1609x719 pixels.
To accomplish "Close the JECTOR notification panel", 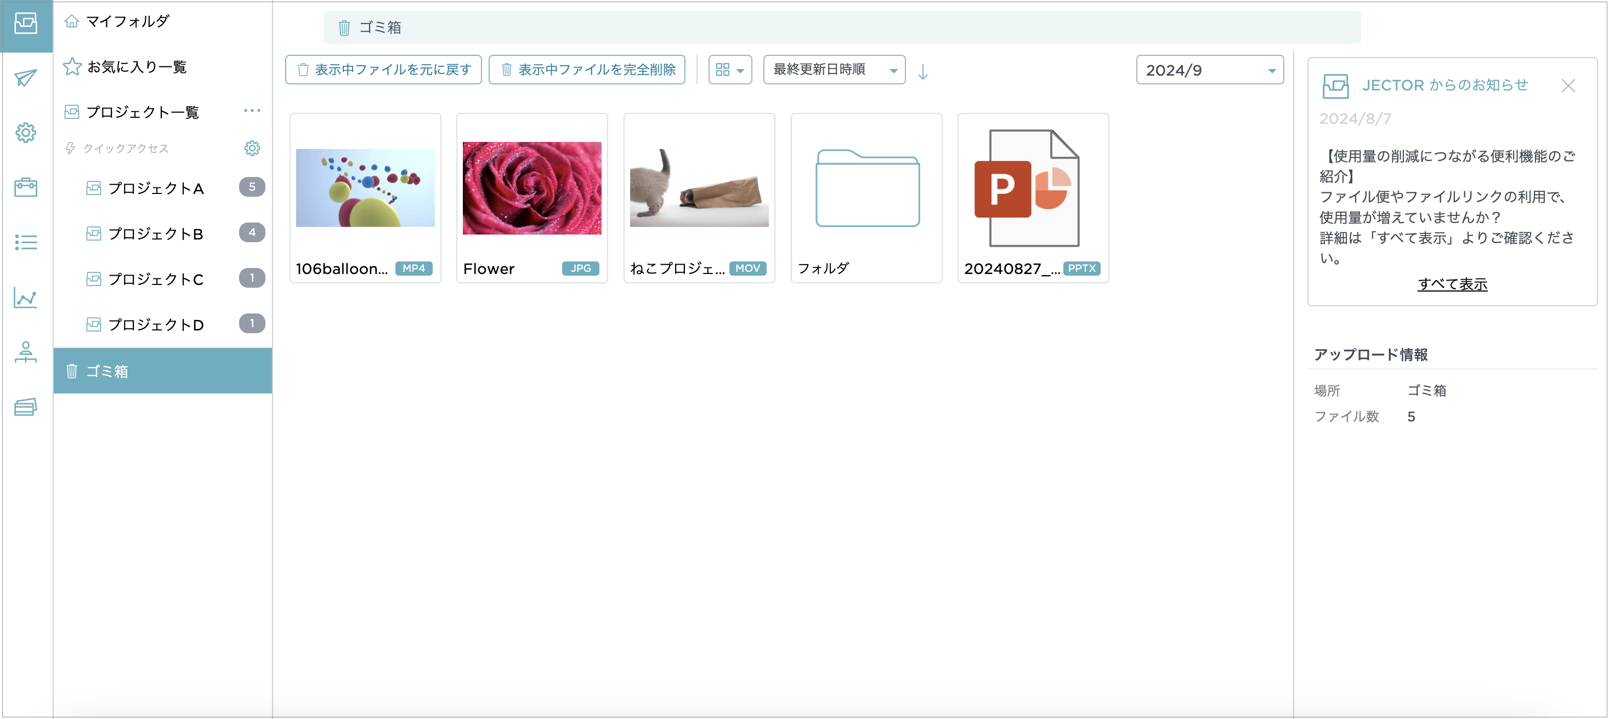I will coord(1568,85).
